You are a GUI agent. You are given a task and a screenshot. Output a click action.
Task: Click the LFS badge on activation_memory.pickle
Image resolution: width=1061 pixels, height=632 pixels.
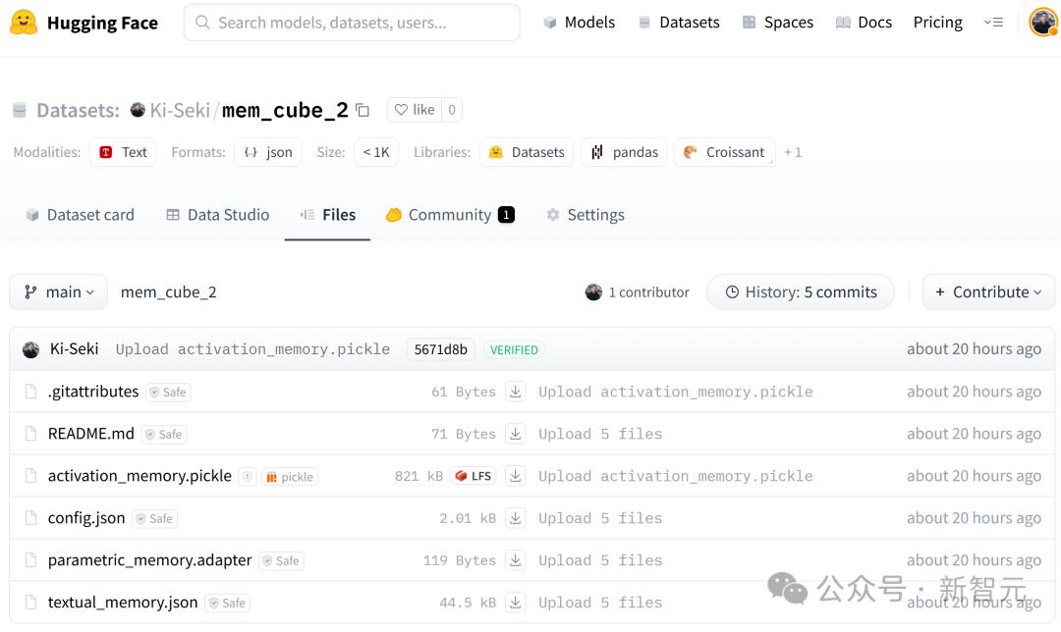[474, 476]
